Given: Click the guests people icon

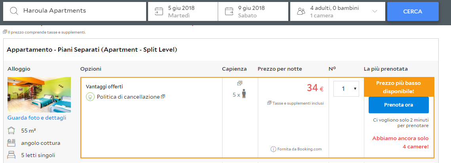Looking at the screenshot, I should coord(301,11).
